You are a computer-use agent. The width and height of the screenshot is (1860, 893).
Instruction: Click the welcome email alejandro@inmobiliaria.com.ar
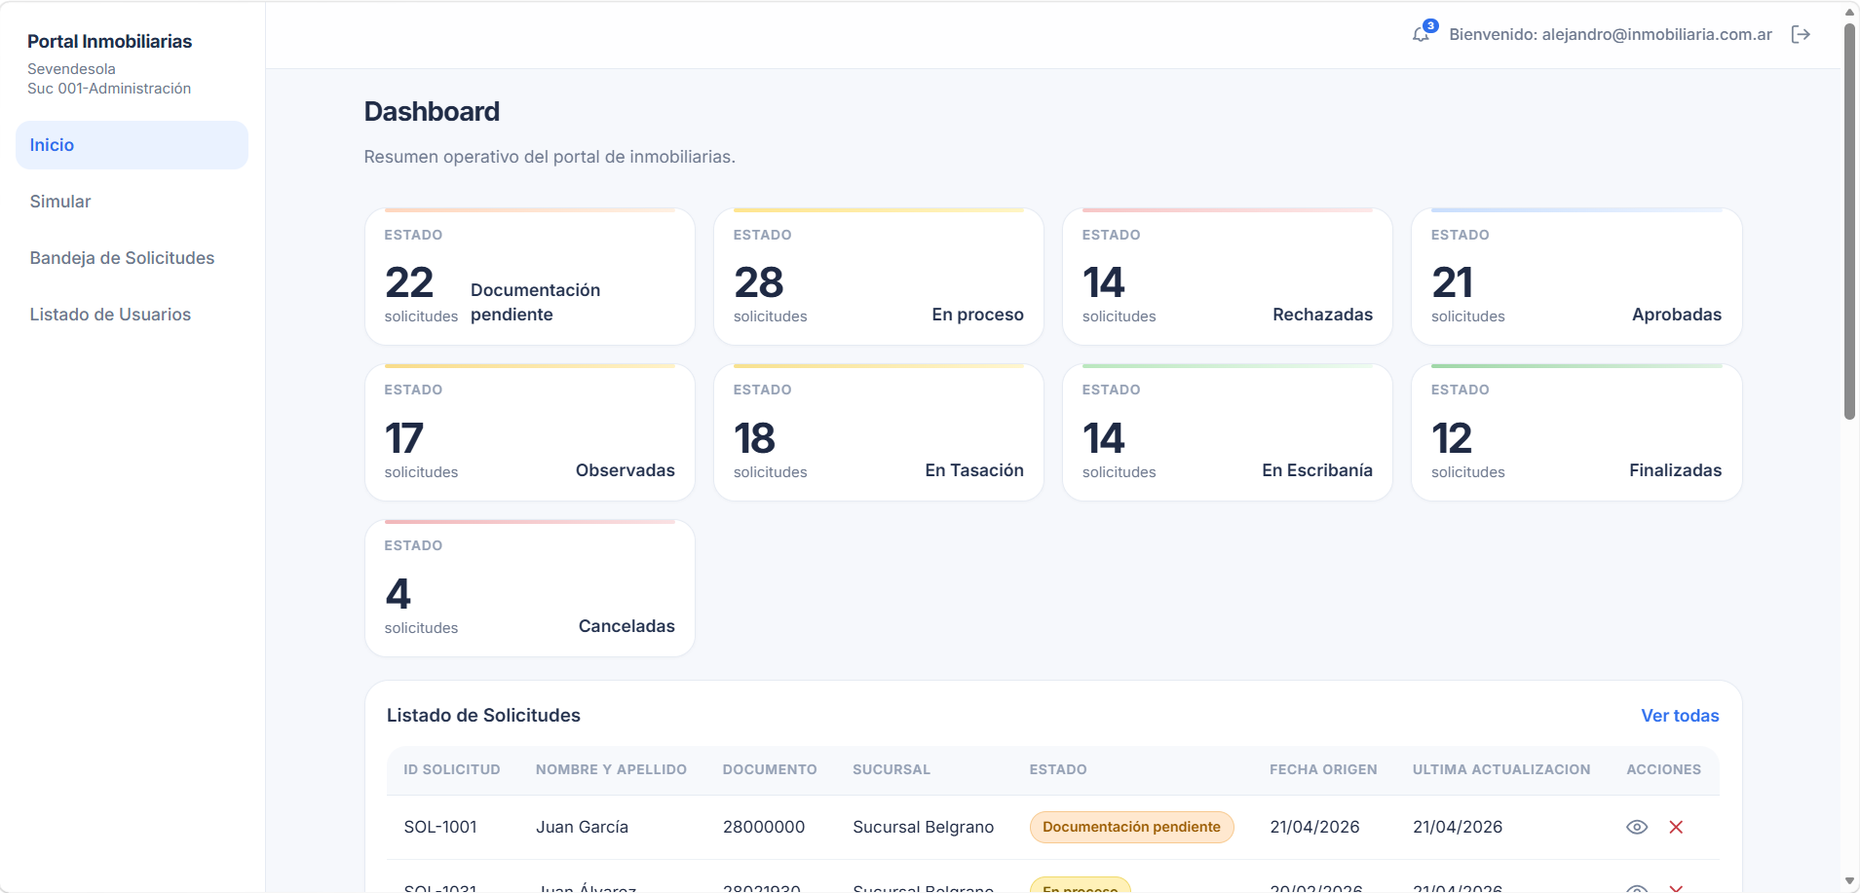point(1608,34)
